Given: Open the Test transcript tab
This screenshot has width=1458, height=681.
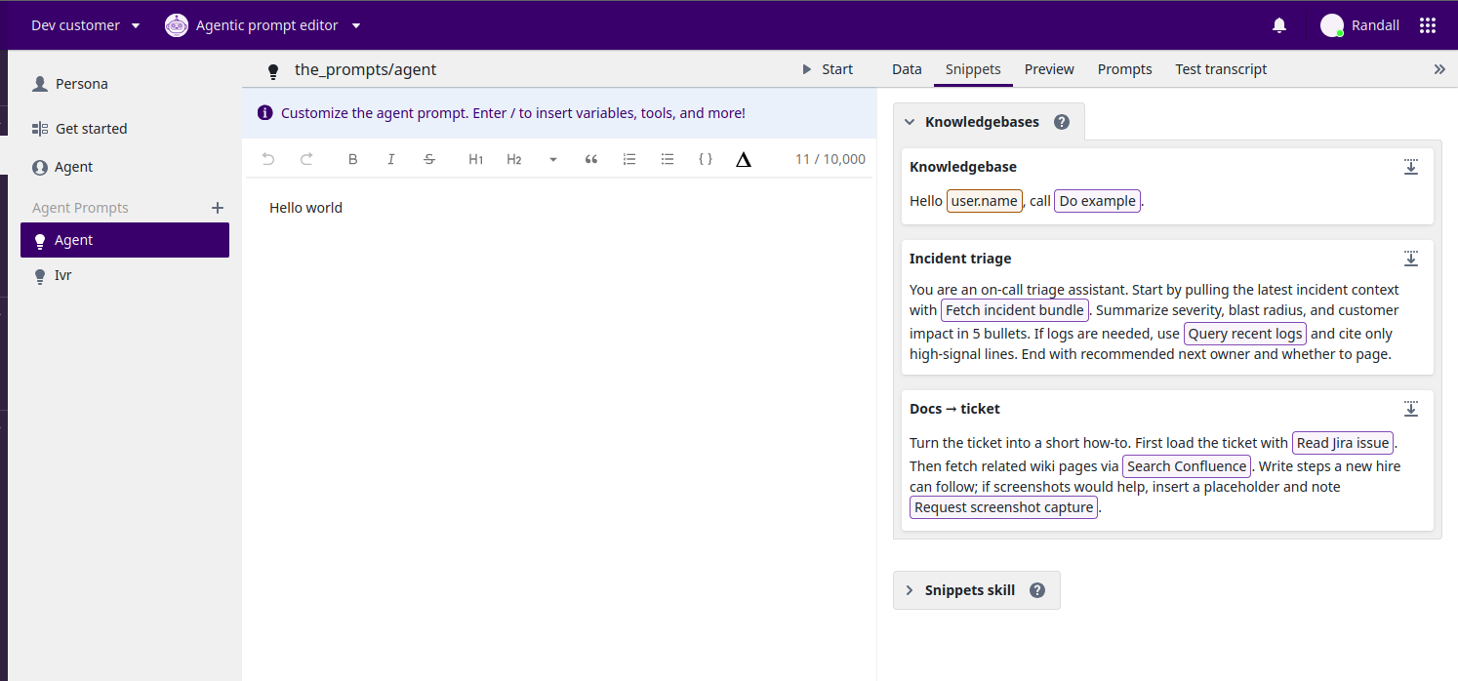Looking at the screenshot, I should pyautogui.click(x=1221, y=69).
